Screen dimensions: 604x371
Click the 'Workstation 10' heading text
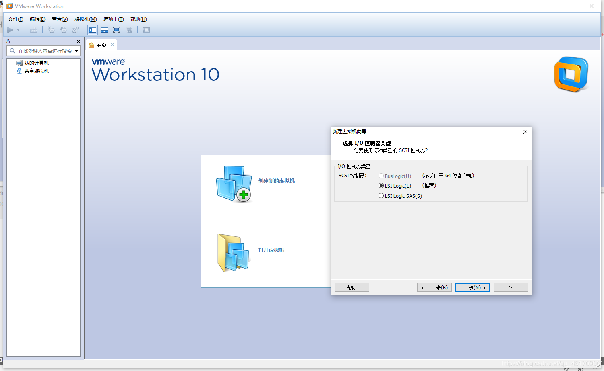tap(155, 75)
